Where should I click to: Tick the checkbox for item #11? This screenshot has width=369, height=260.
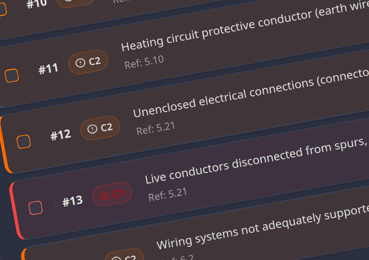pyautogui.click(x=12, y=76)
